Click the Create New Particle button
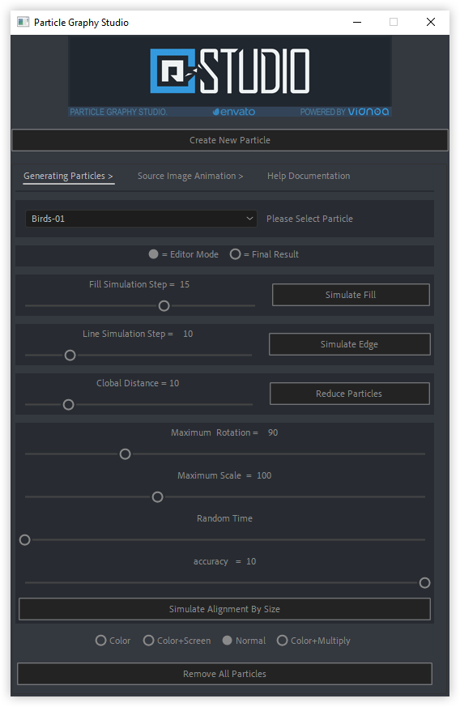The width and height of the screenshot is (460, 707). (229, 140)
